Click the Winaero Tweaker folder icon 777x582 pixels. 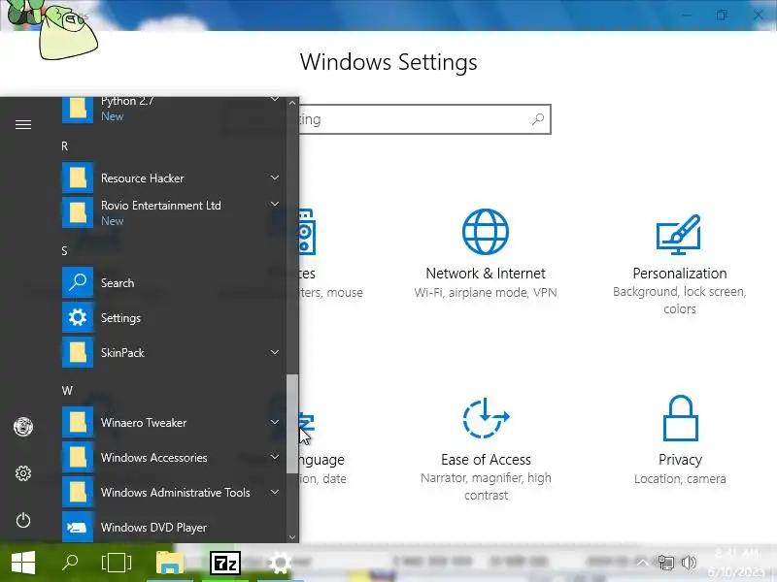coord(78,422)
